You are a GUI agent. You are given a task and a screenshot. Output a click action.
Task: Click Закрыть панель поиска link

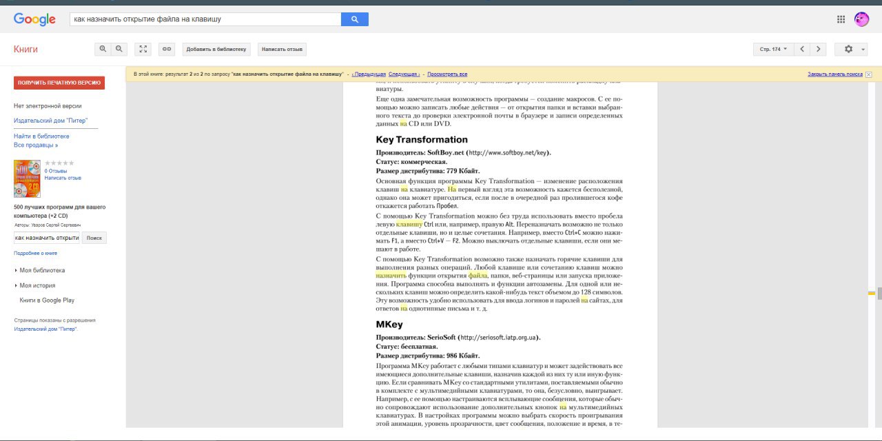tap(835, 74)
